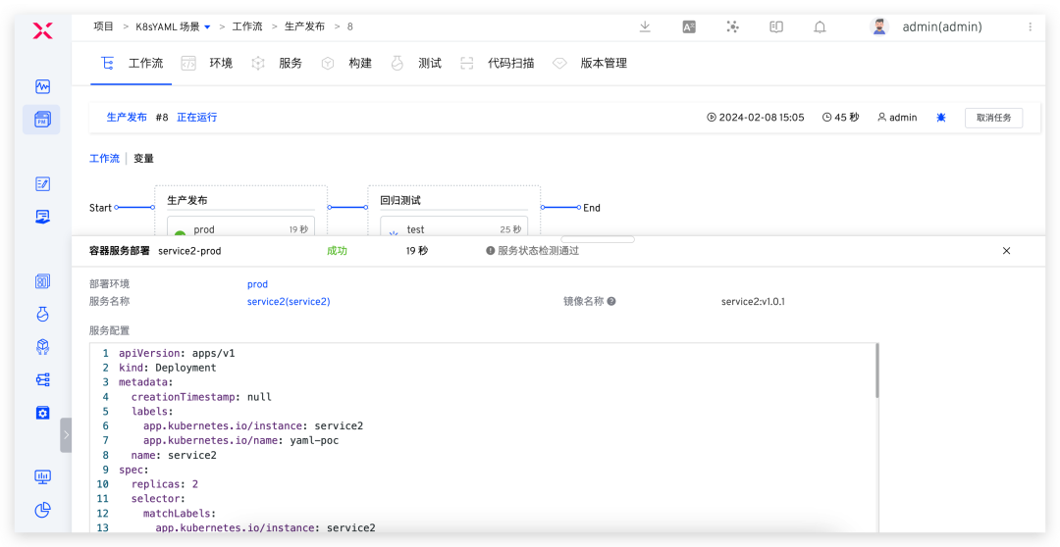Open the 生产发布 workflow link in the status bar
The width and height of the screenshot is (1060, 547).
[x=127, y=118]
